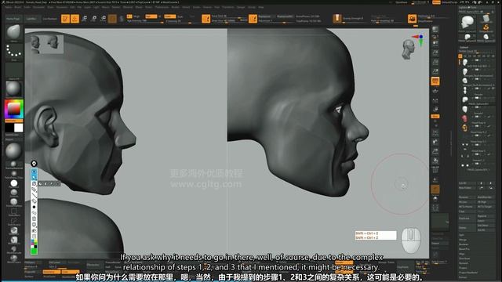Click the Zoom canvas icon

[x=435, y=52]
